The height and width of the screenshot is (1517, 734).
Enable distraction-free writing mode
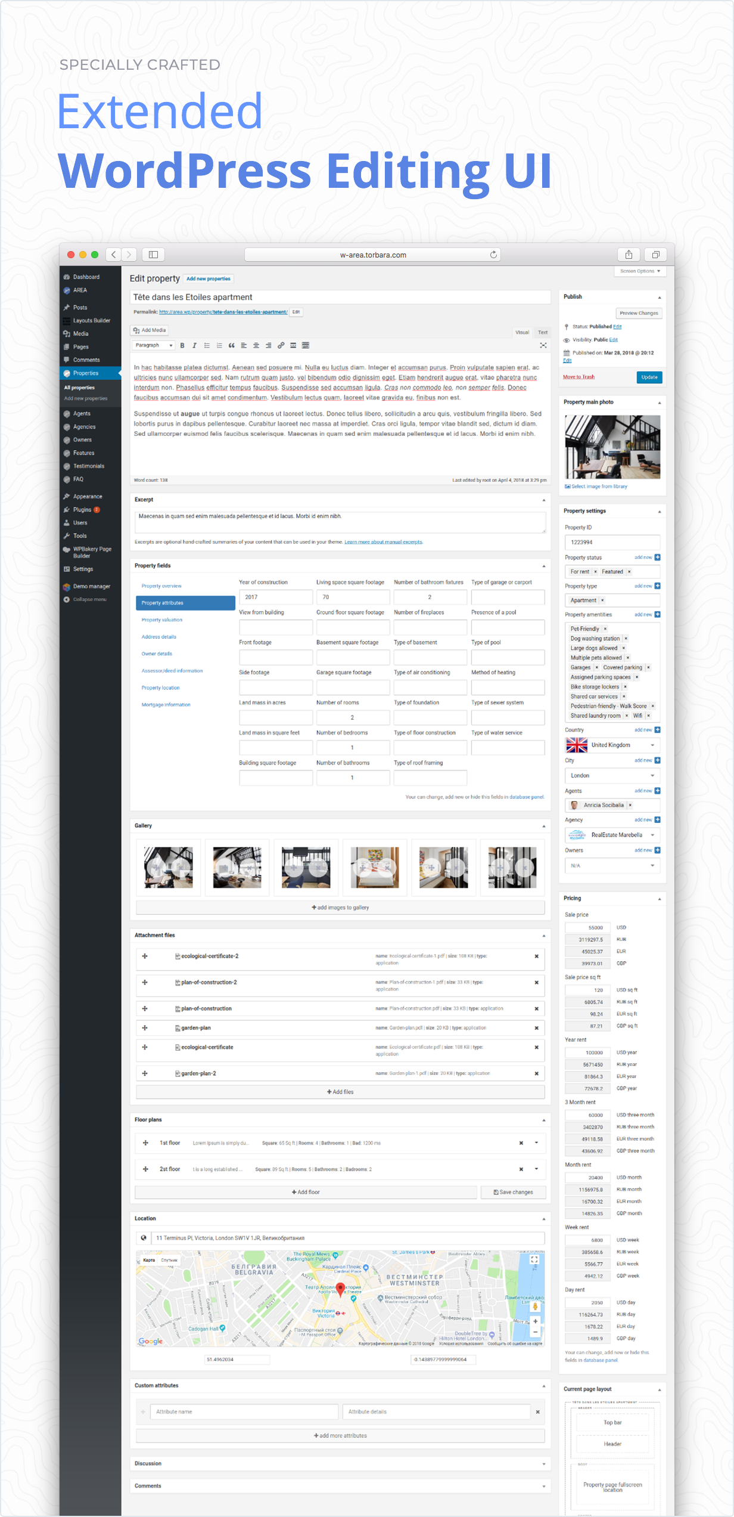[x=543, y=345]
